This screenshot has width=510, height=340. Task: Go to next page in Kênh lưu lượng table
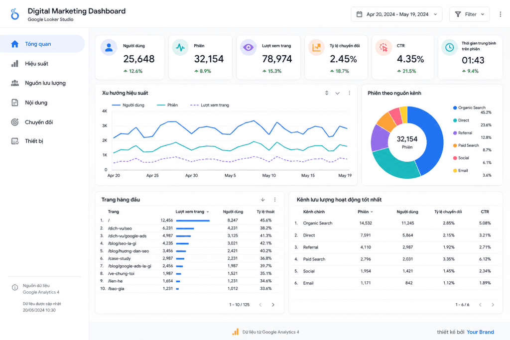pos(493,305)
